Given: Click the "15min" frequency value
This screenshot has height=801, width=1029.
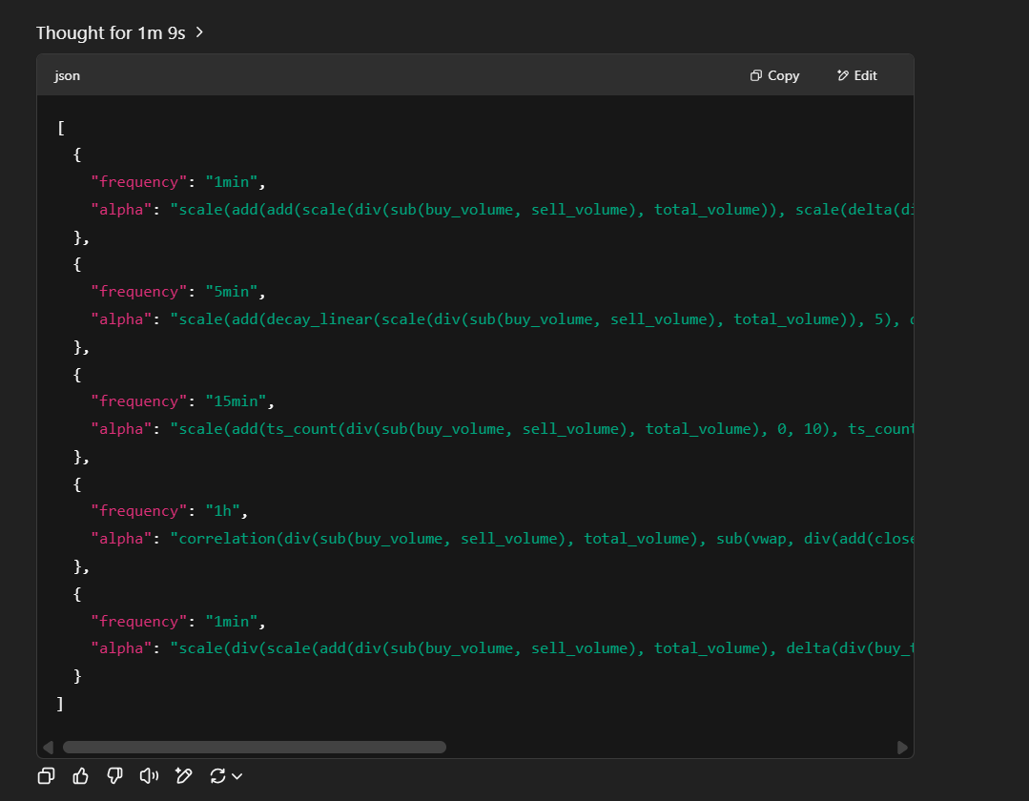Looking at the screenshot, I should (236, 400).
